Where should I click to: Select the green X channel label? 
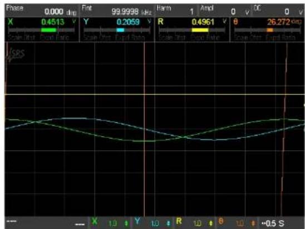(11, 22)
